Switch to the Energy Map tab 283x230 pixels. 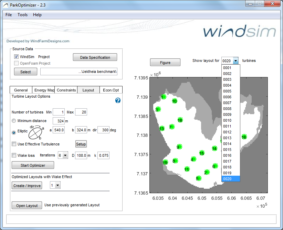(x=43, y=90)
